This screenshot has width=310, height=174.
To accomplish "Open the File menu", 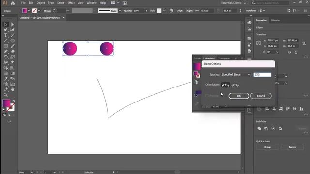I will pyautogui.click(x=23, y=3).
